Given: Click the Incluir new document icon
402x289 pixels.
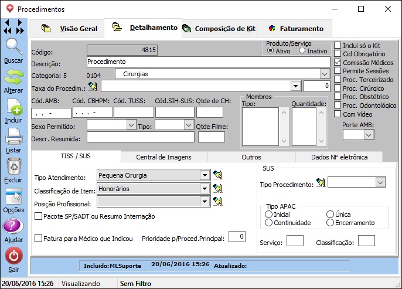Looking at the screenshot, I should [13, 108].
